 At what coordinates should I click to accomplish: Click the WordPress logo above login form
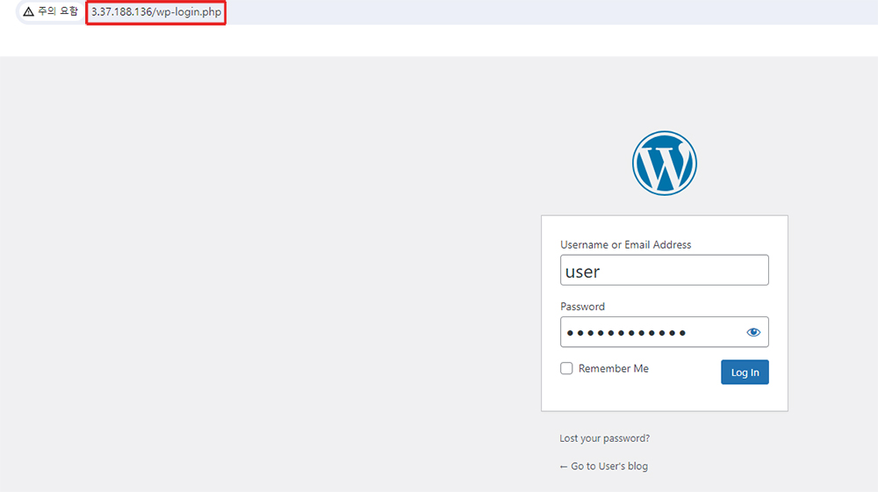coord(664,163)
